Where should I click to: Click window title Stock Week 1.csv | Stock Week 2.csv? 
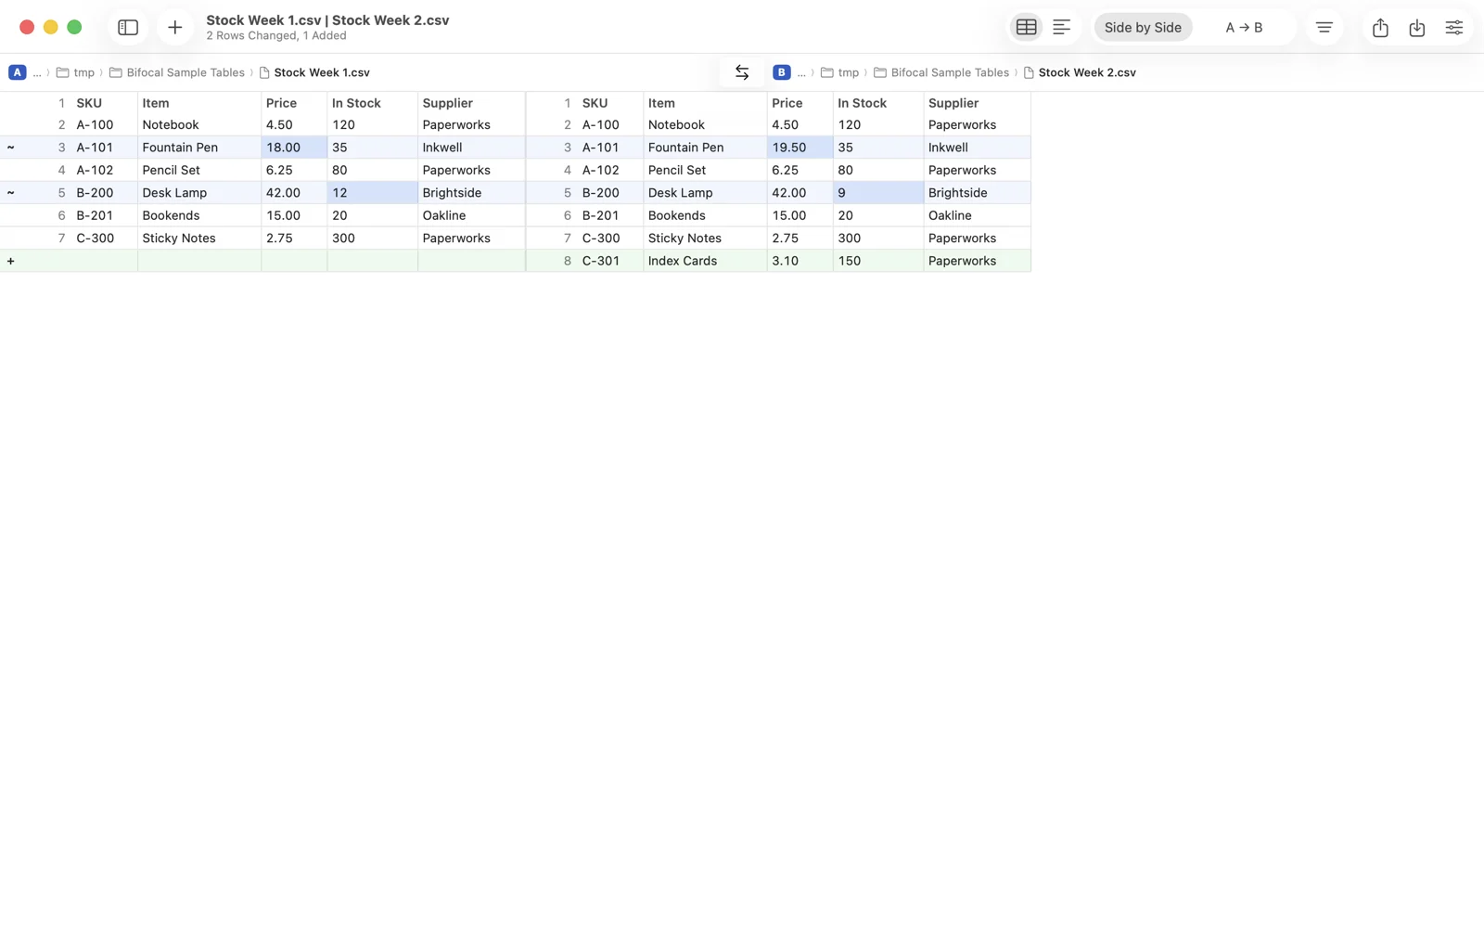coord(327,19)
